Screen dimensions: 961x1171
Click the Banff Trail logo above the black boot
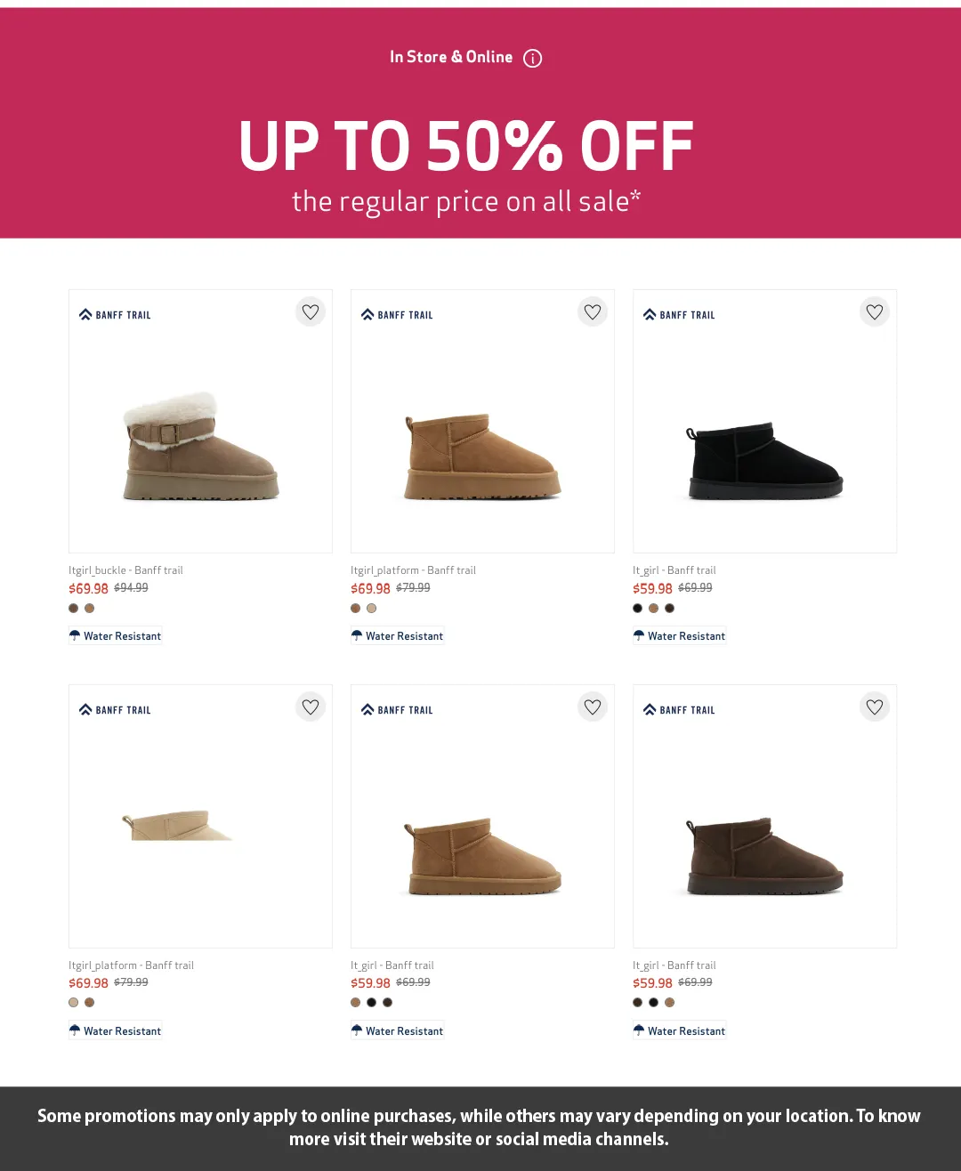[680, 315]
